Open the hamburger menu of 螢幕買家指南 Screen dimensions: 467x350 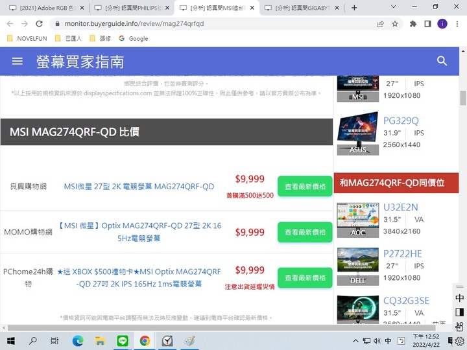point(17,61)
